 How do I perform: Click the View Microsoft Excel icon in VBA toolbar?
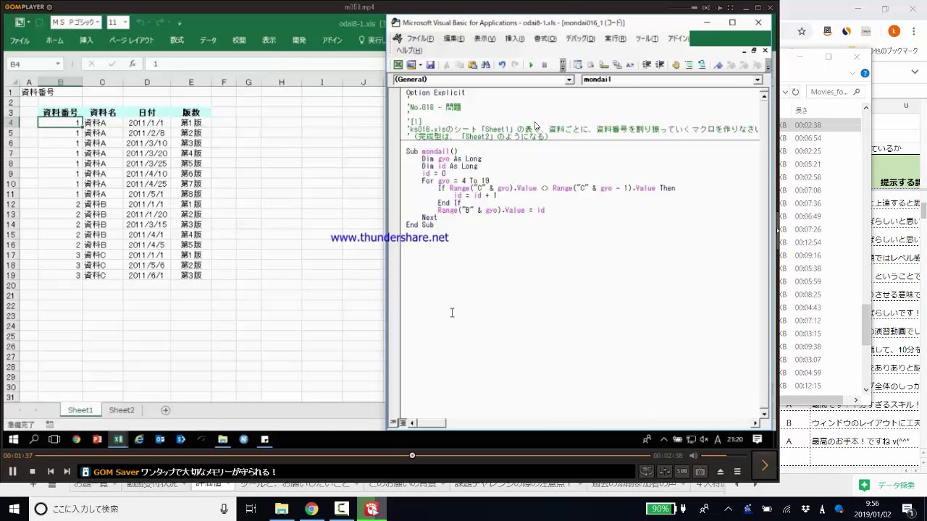coord(398,65)
